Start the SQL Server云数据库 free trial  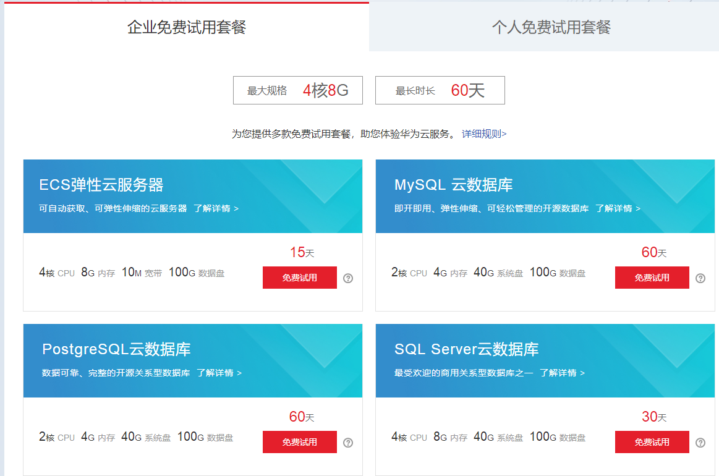click(x=652, y=442)
